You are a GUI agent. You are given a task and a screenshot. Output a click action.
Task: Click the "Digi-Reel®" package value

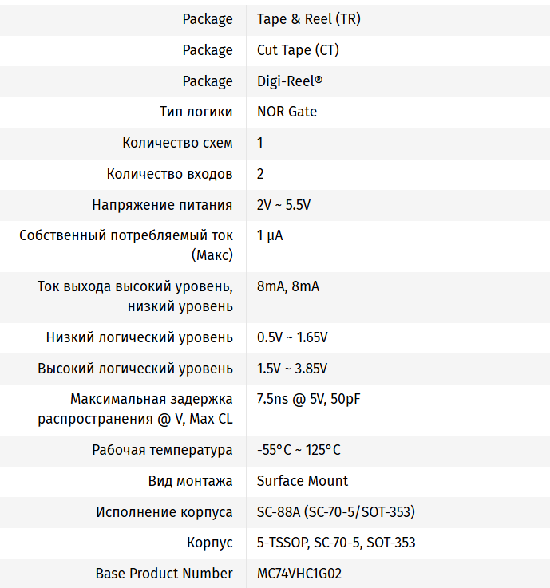pyautogui.click(x=290, y=81)
